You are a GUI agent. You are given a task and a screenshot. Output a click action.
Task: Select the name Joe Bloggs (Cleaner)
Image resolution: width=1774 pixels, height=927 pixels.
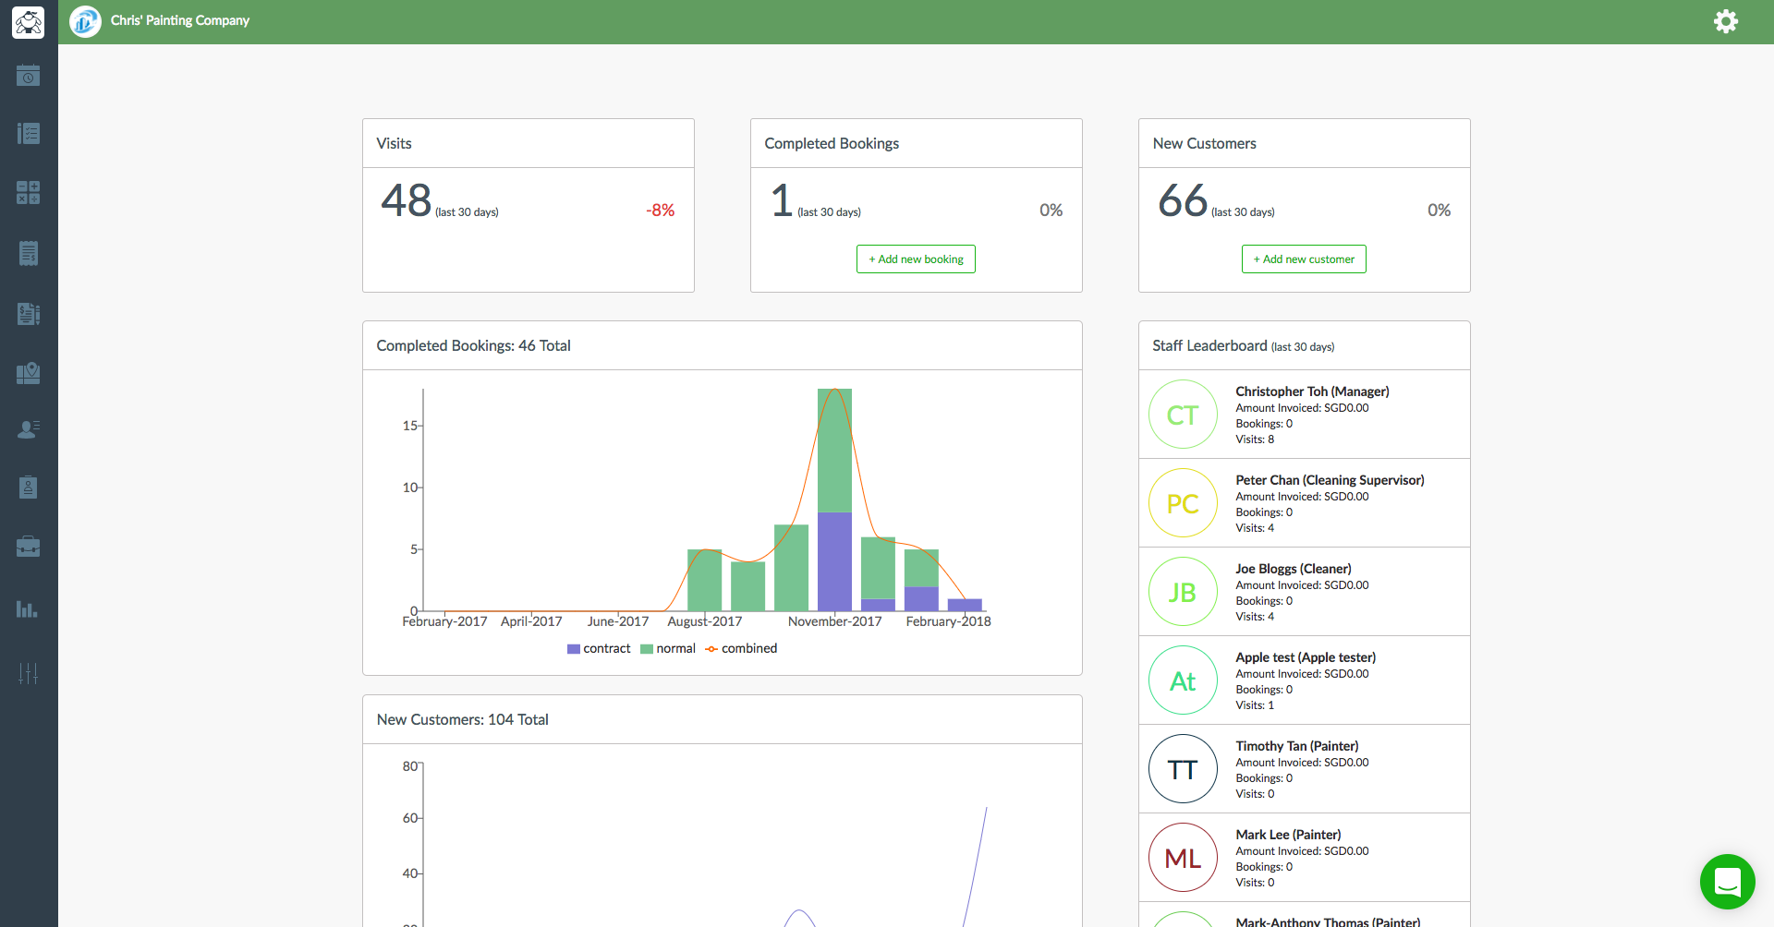coord(1294,569)
